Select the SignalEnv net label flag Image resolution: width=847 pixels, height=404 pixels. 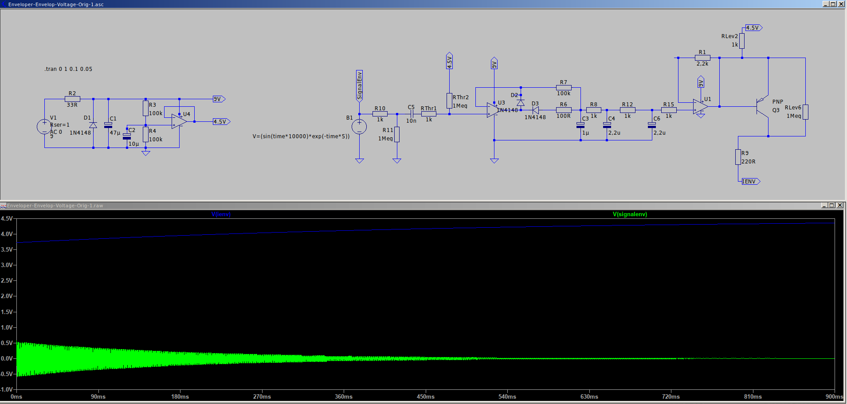click(359, 85)
